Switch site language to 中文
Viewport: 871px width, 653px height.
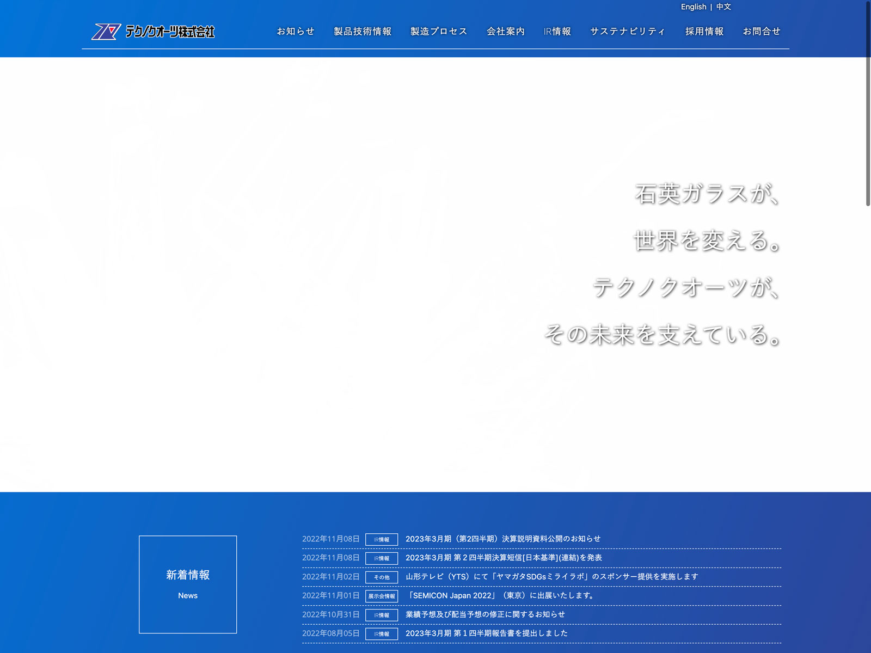(723, 7)
